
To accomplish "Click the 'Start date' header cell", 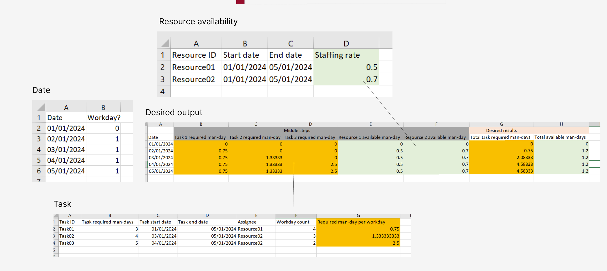I will 245,55.
